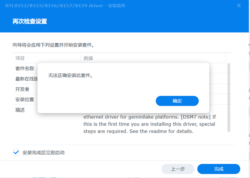Screen dimensions: 250x178
Task: Click the ethernet driver description text
Action: click(150, 124)
